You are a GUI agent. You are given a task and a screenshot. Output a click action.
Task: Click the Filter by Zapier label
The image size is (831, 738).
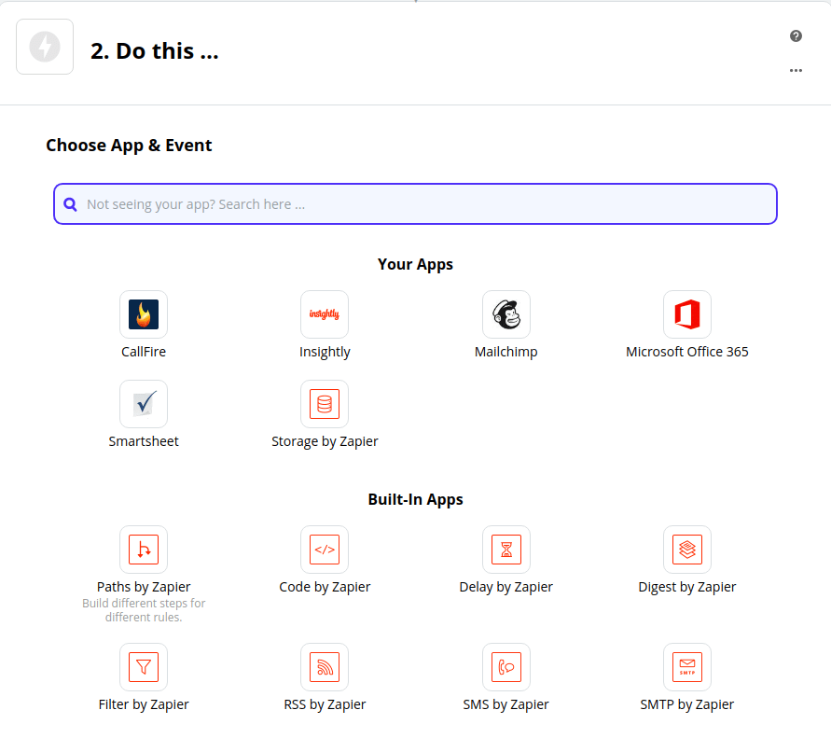[x=144, y=704]
